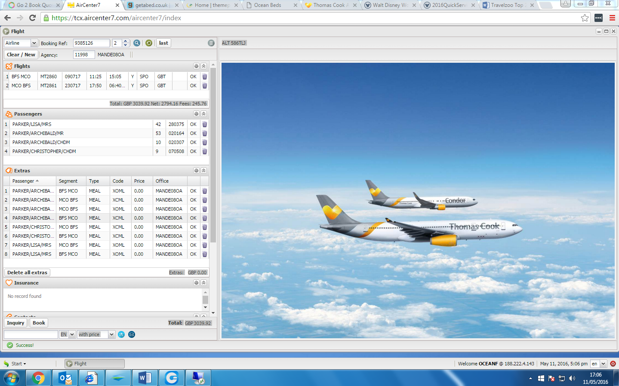Delete flight row BFS MCO MT2860

tap(205, 77)
